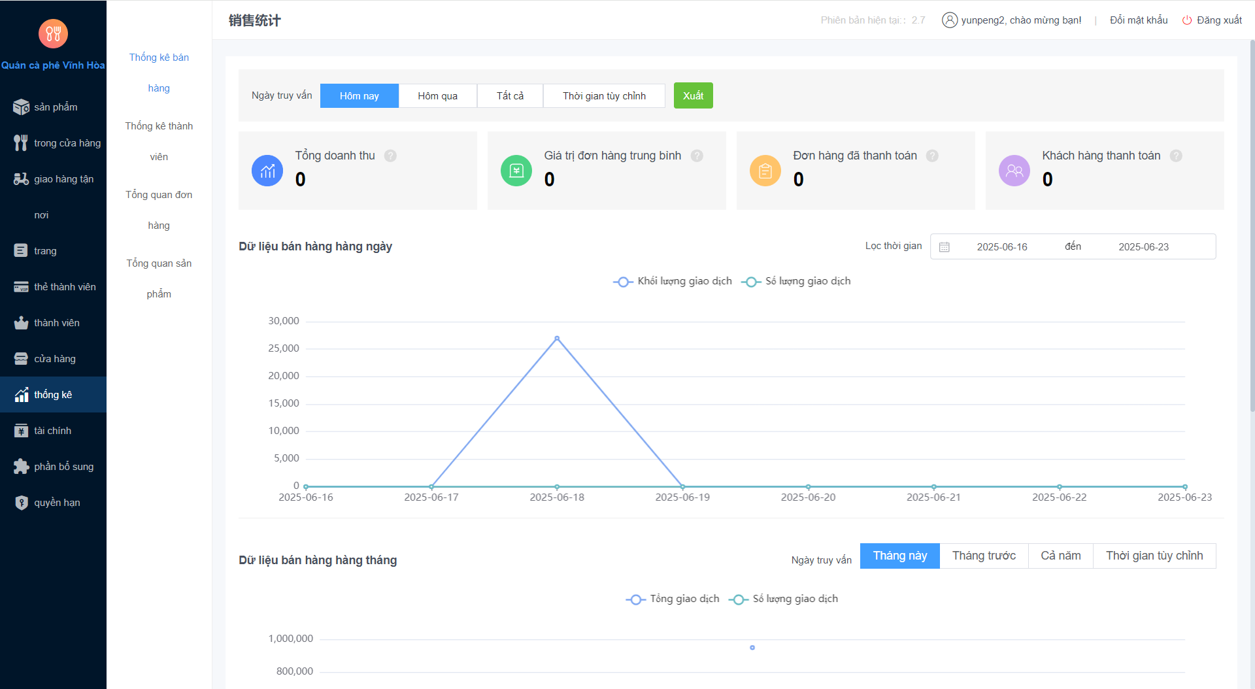This screenshot has width=1255, height=689.
Task: Click the fork and knife trong cửa hàng icon
Action: [x=21, y=143]
